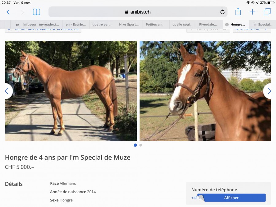Open the horse head close-up photo
Screen dimensions: 276x207
coord(205,91)
